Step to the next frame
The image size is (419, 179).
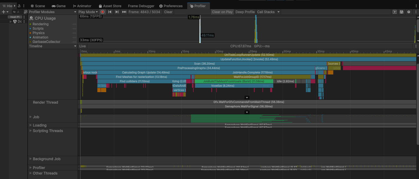coord(117,12)
